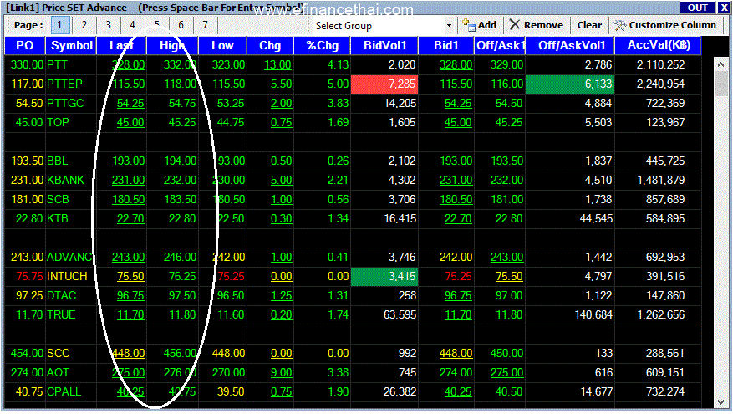Click PTT change value 13.00

(x=277, y=64)
